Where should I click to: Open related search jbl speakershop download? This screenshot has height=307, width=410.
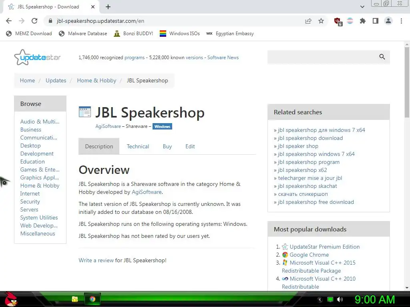[310, 138]
